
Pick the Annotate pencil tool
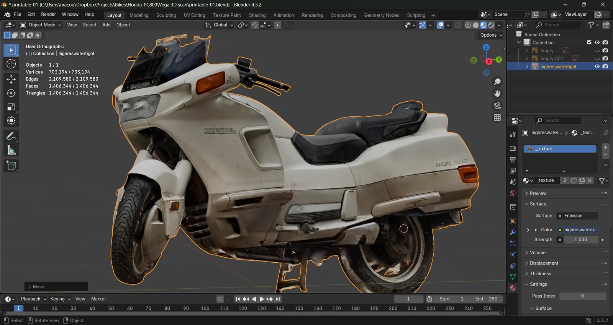point(11,136)
